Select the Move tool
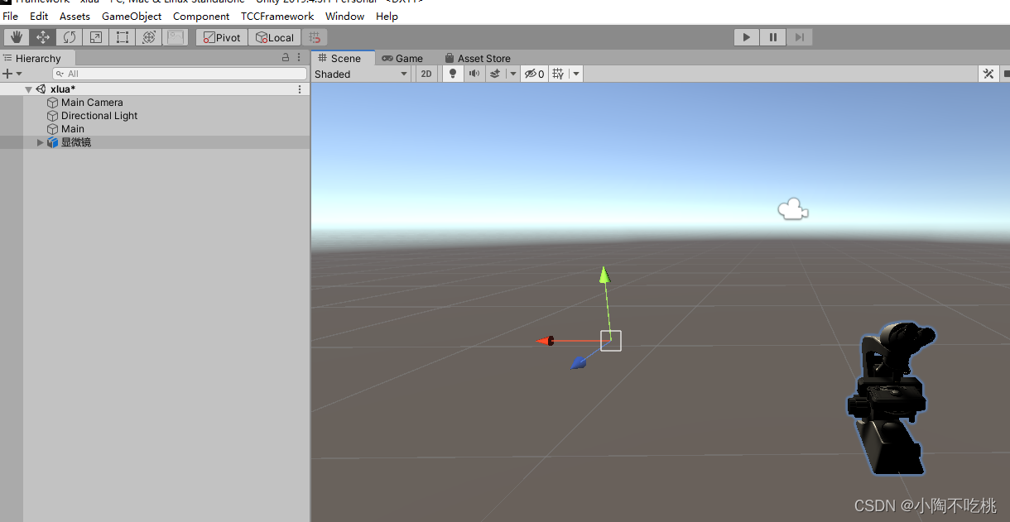The height and width of the screenshot is (522, 1010). pos(43,36)
